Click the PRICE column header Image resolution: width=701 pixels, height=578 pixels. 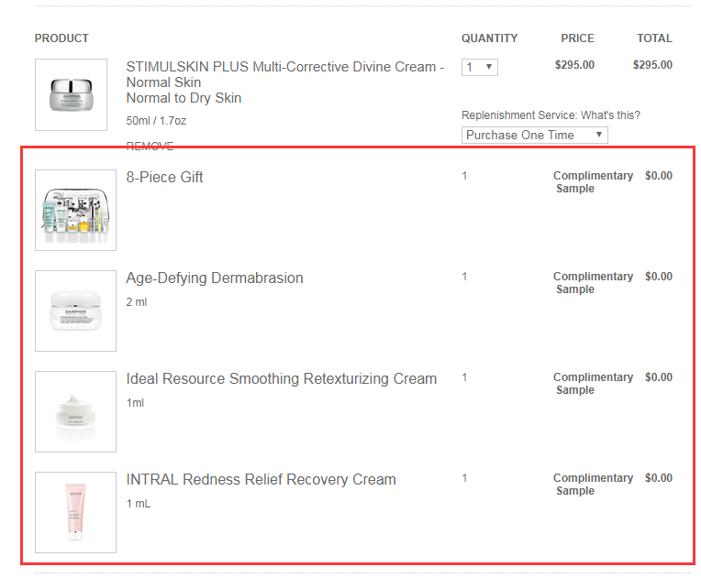[577, 38]
